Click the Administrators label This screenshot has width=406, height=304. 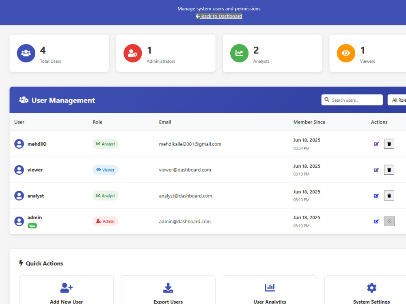[161, 61]
